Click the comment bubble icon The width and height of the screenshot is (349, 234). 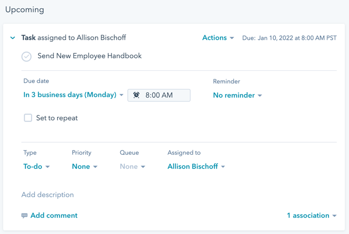point(24,216)
